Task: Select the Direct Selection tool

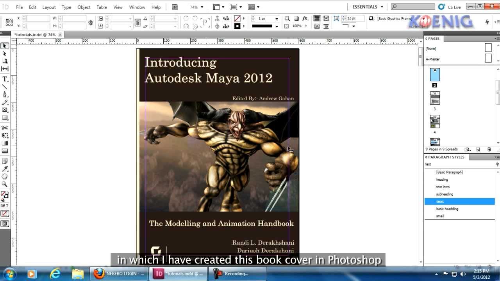Action: (x=5, y=53)
